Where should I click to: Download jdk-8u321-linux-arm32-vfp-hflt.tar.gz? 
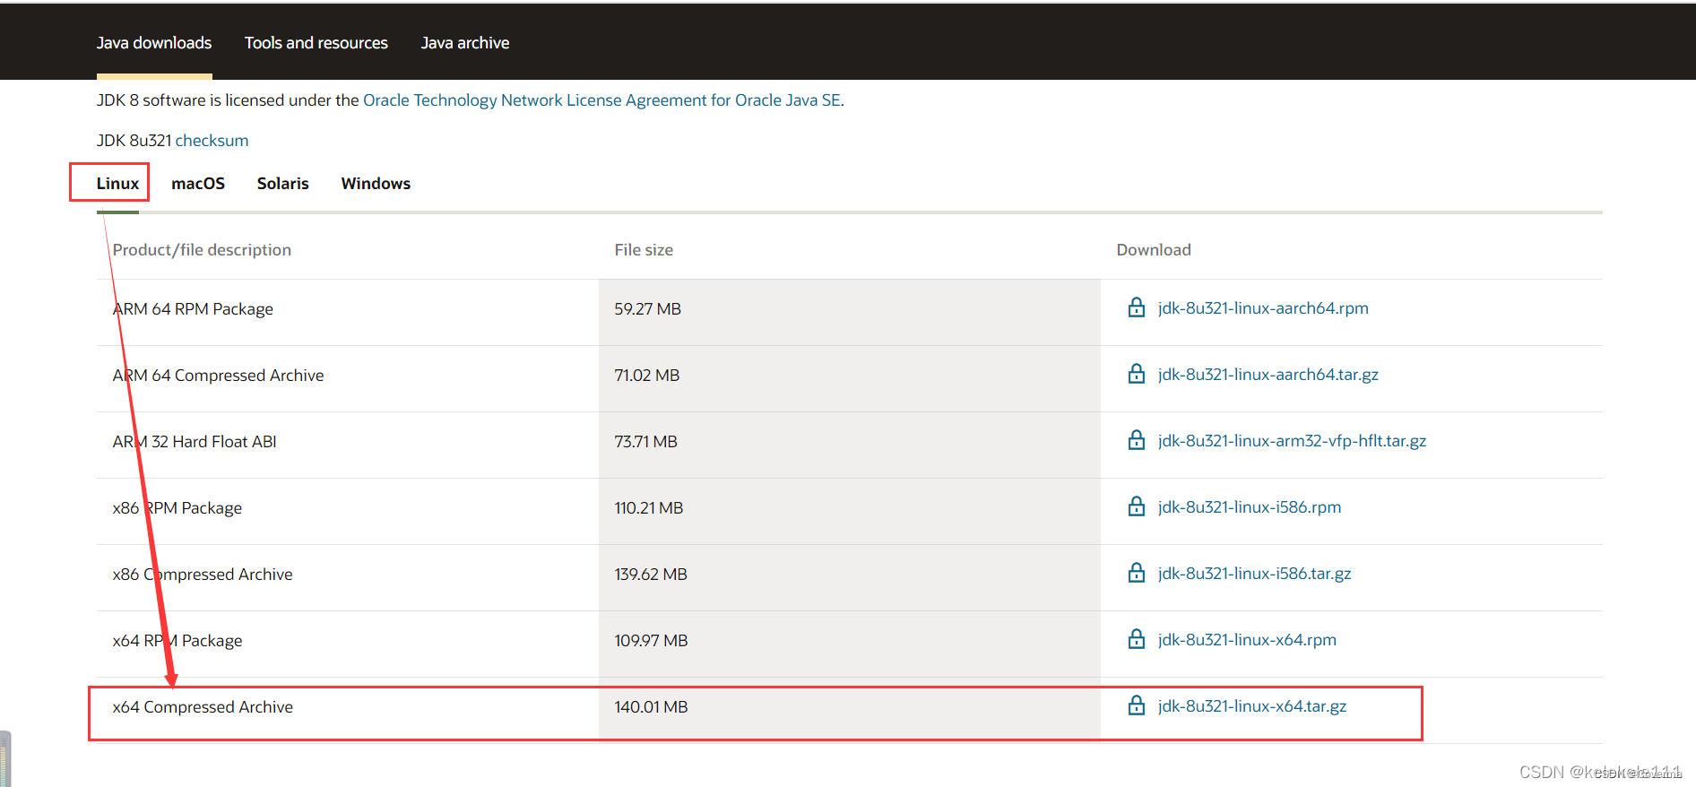click(1292, 441)
